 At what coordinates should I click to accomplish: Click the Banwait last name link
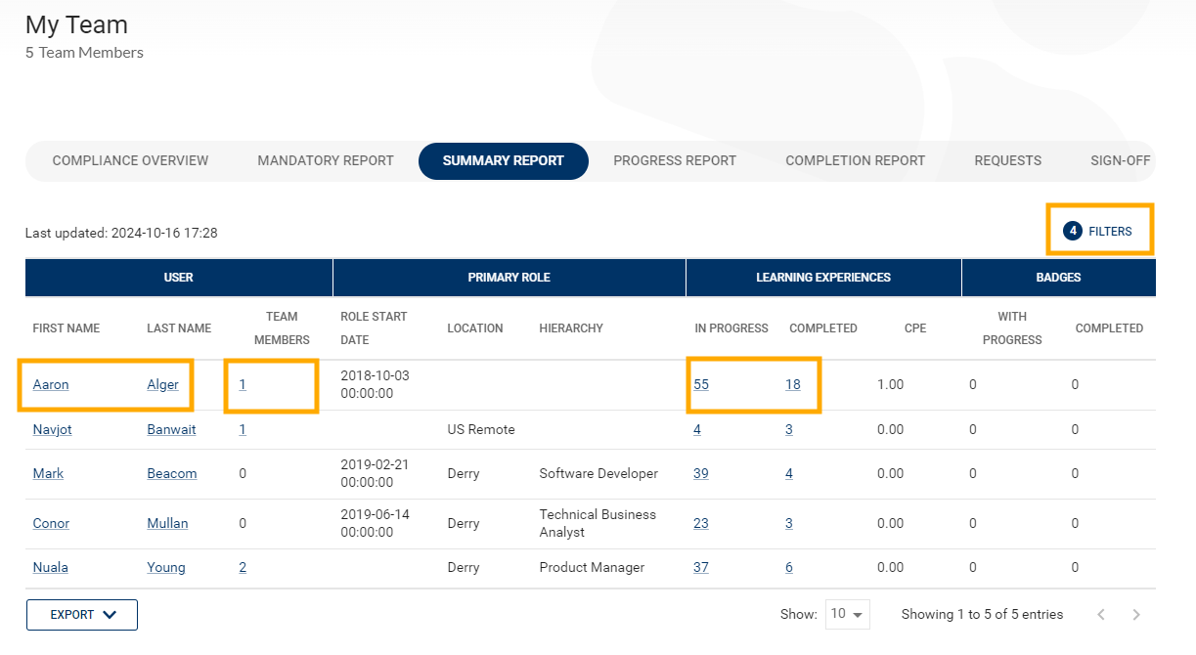click(x=172, y=430)
